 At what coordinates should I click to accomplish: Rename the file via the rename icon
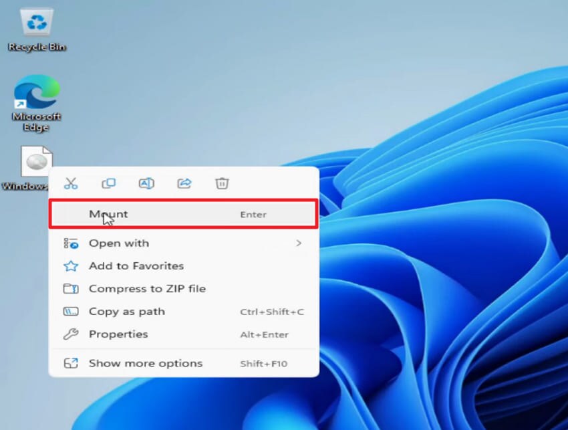[x=146, y=183]
